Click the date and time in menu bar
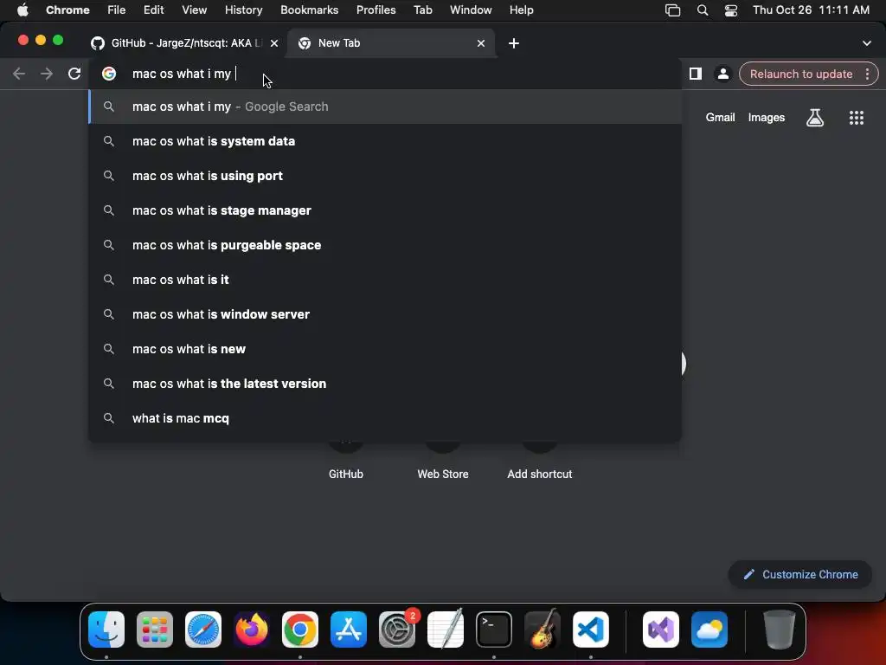 [x=811, y=10]
